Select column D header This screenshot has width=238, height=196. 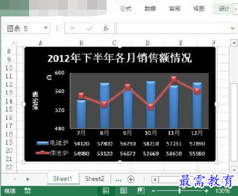click(147, 43)
